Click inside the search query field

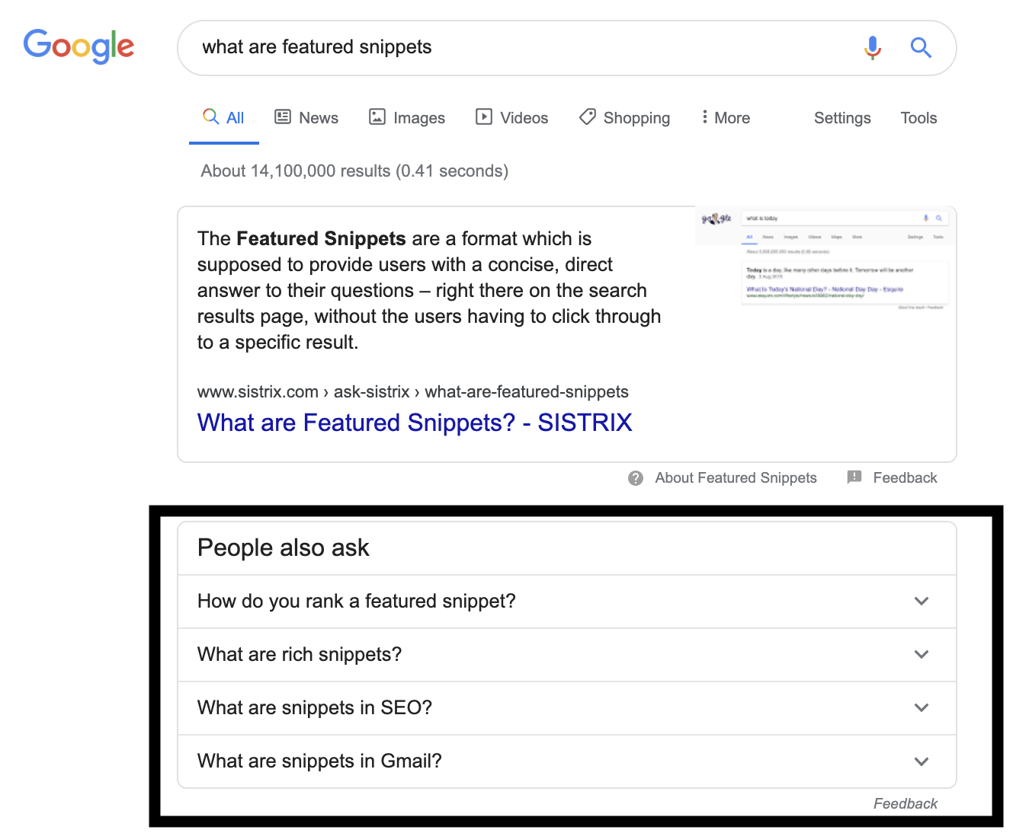[x=457, y=47]
